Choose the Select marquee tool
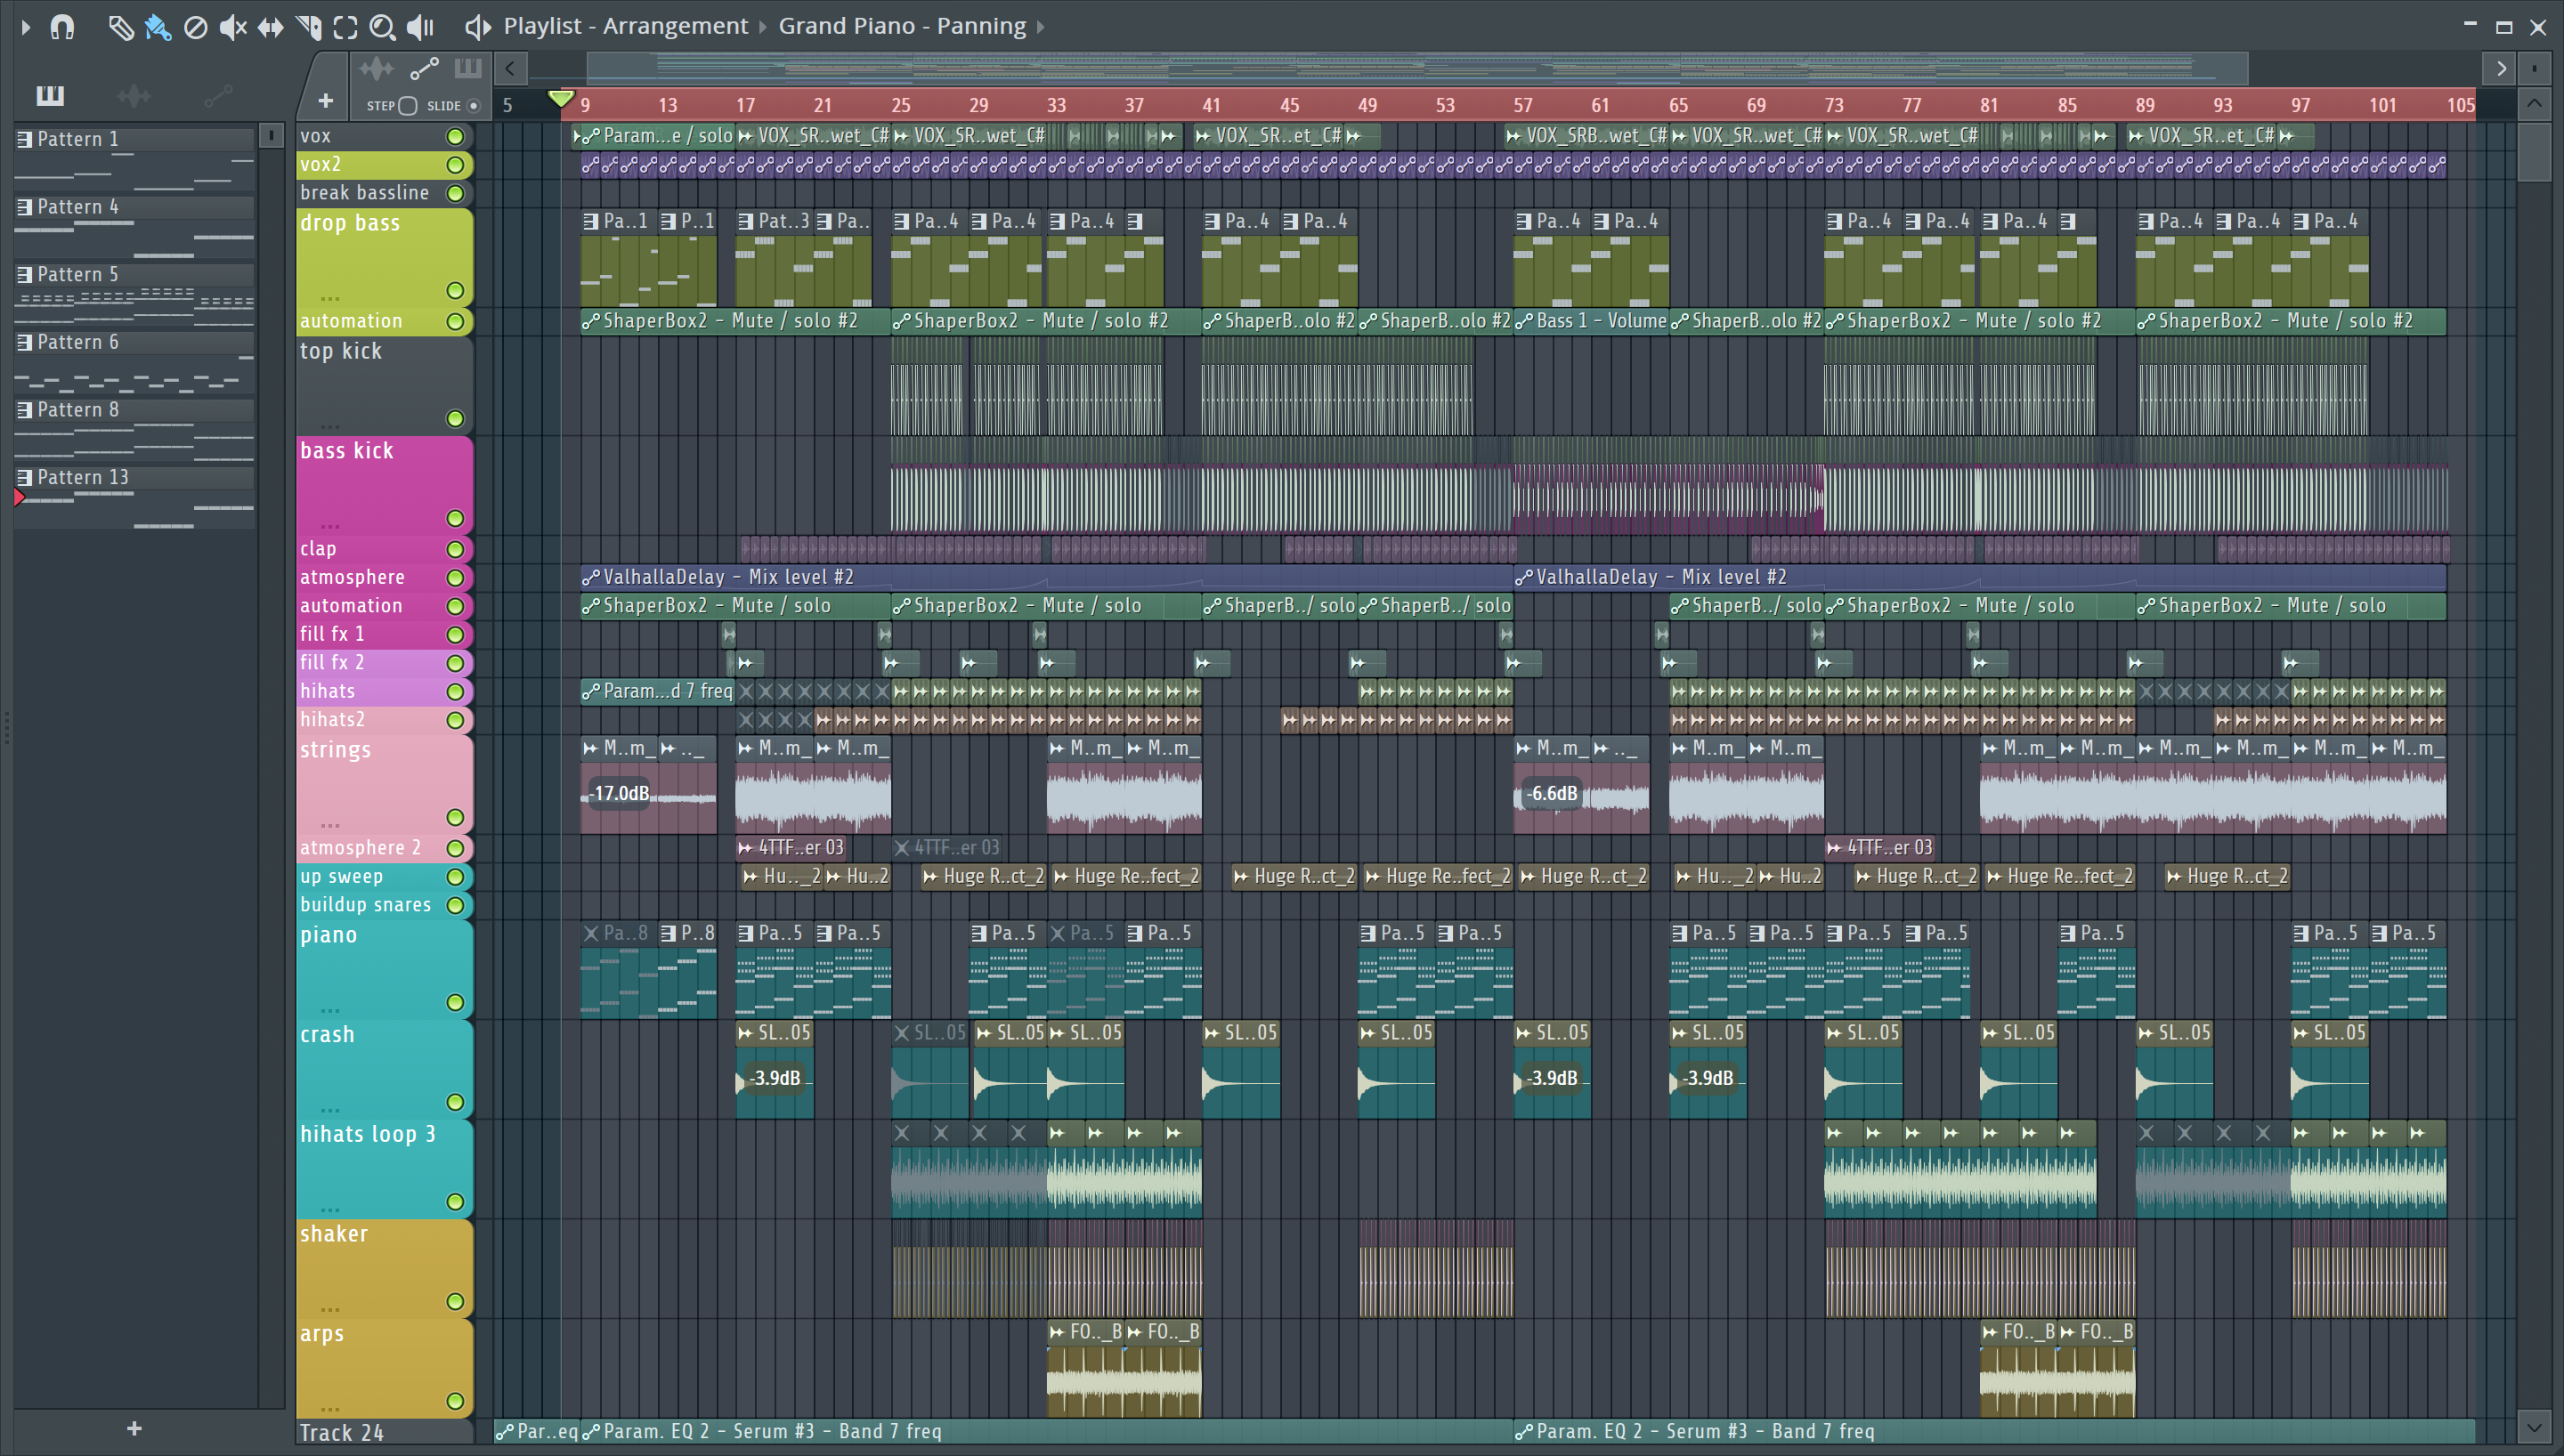 coord(345,27)
